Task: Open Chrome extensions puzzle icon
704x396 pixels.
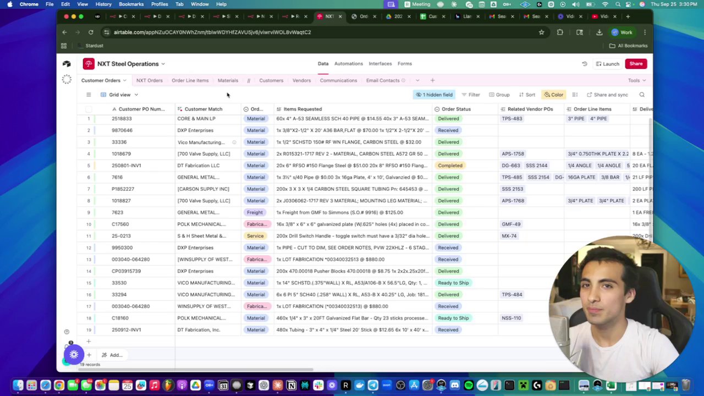Action: tap(560, 32)
